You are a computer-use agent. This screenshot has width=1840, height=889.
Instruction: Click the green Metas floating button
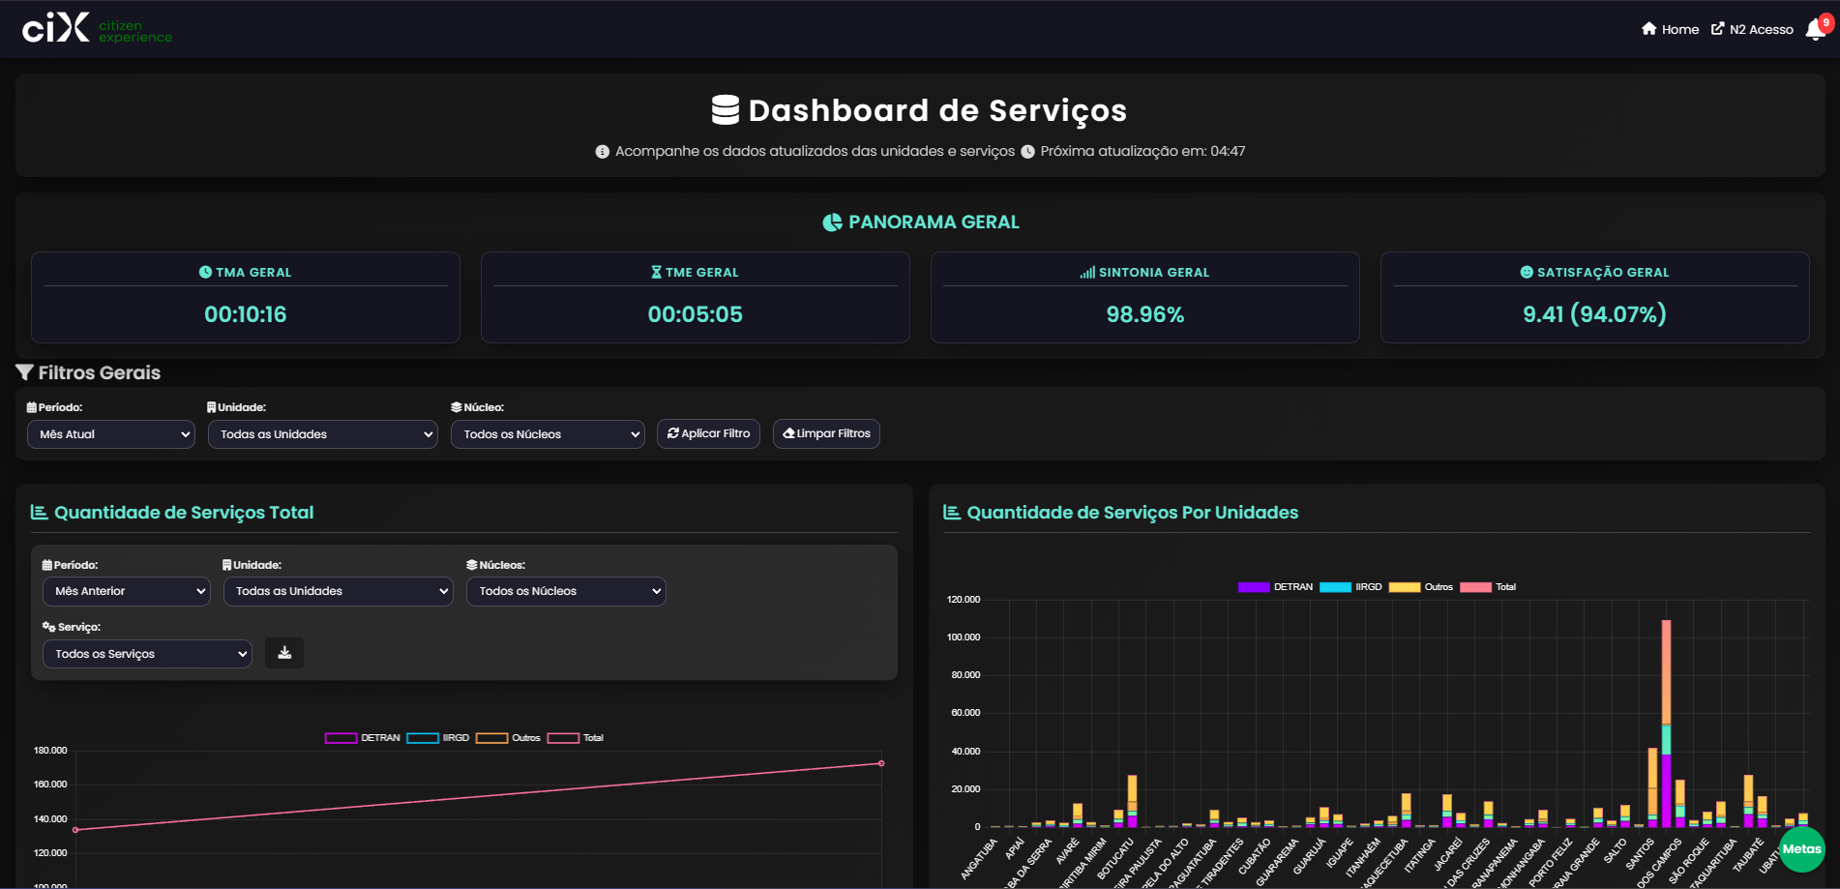click(1801, 848)
